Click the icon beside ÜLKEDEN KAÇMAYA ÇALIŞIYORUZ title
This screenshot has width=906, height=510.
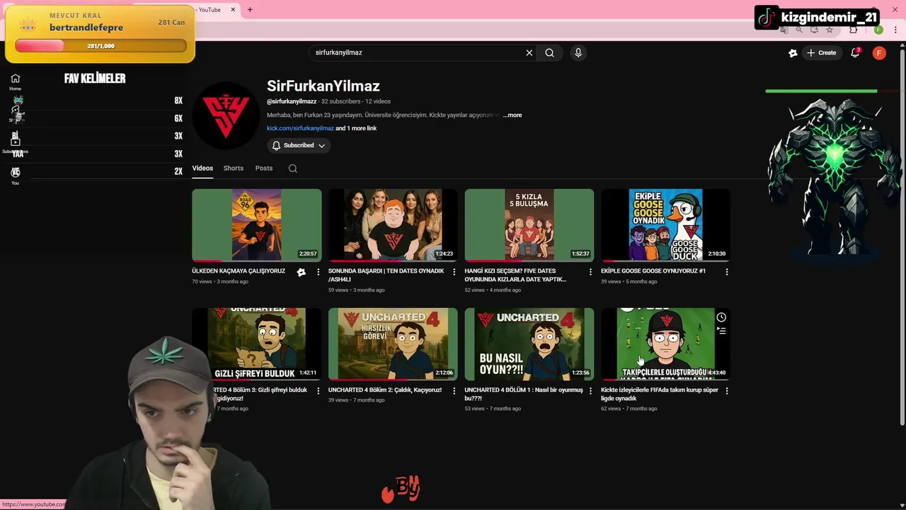[301, 272]
